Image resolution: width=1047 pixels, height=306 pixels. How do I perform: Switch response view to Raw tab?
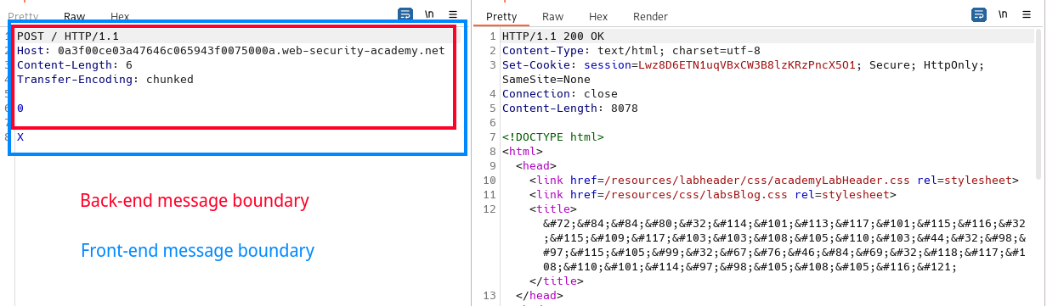pyautogui.click(x=553, y=16)
